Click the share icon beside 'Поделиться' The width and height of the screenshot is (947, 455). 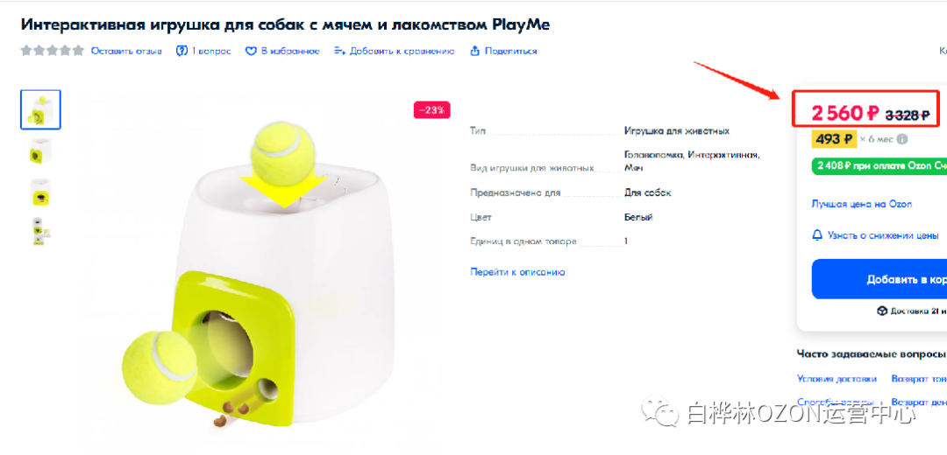tap(474, 52)
